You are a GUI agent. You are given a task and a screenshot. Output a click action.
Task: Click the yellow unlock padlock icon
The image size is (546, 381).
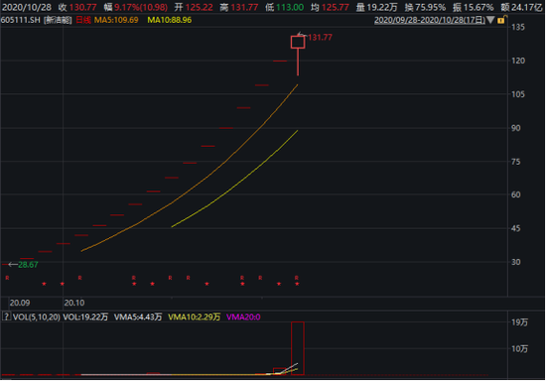[x=501, y=20]
